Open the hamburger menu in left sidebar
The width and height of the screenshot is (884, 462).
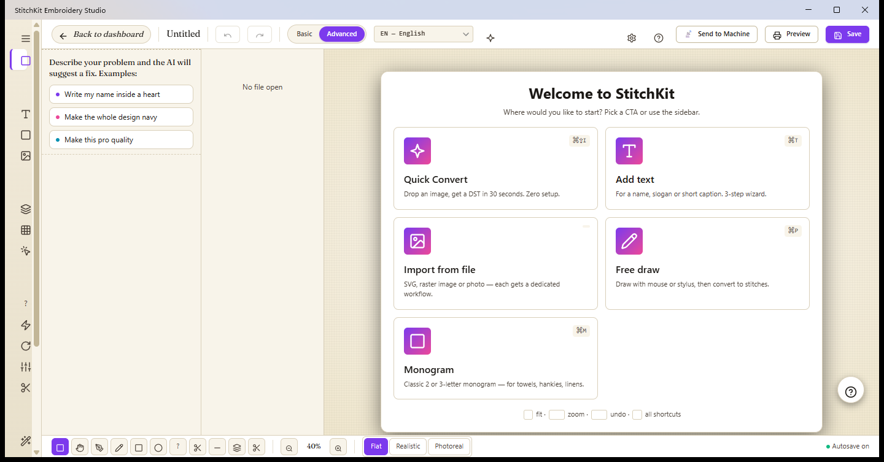pyautogui.click(x=25, y=39)
